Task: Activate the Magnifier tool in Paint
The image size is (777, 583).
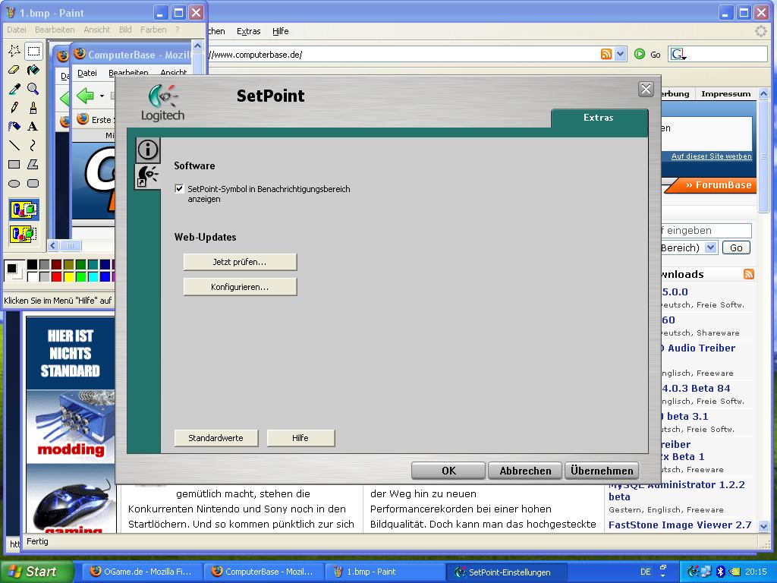Action: [x=33, y=89]
